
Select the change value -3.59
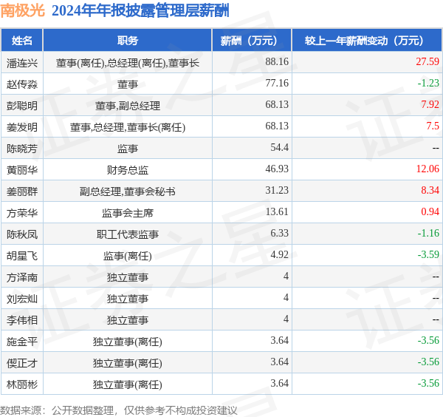(x=428, y=254)
